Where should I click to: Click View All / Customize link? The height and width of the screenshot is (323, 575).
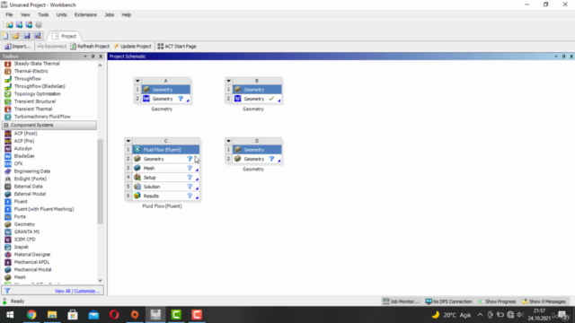pyautogui.click(x=77, y=291)
